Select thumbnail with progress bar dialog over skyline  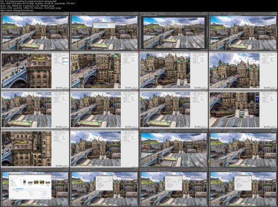pyautogui.click(x=104, y=31)
